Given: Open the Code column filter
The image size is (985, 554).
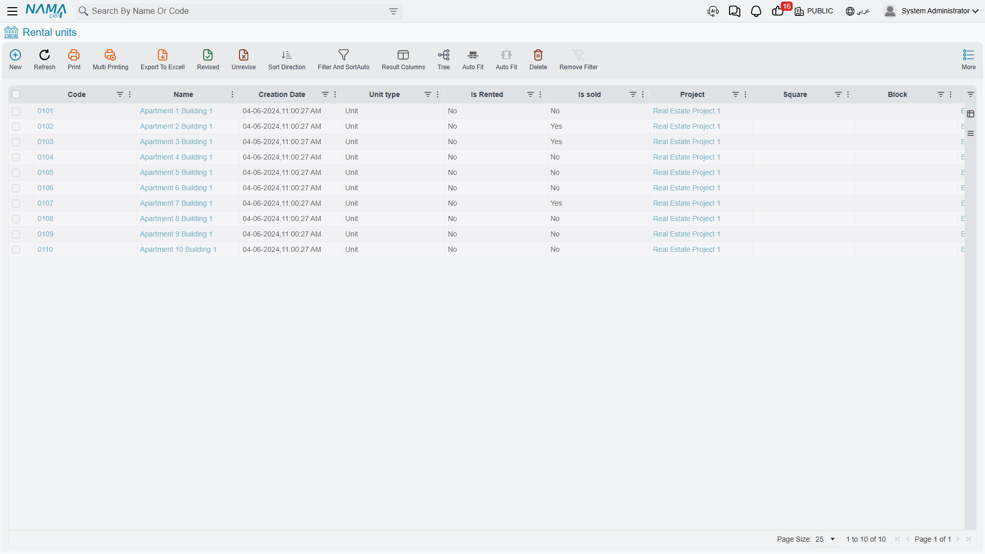Looking at the screenshot, I should click(120, 94).
